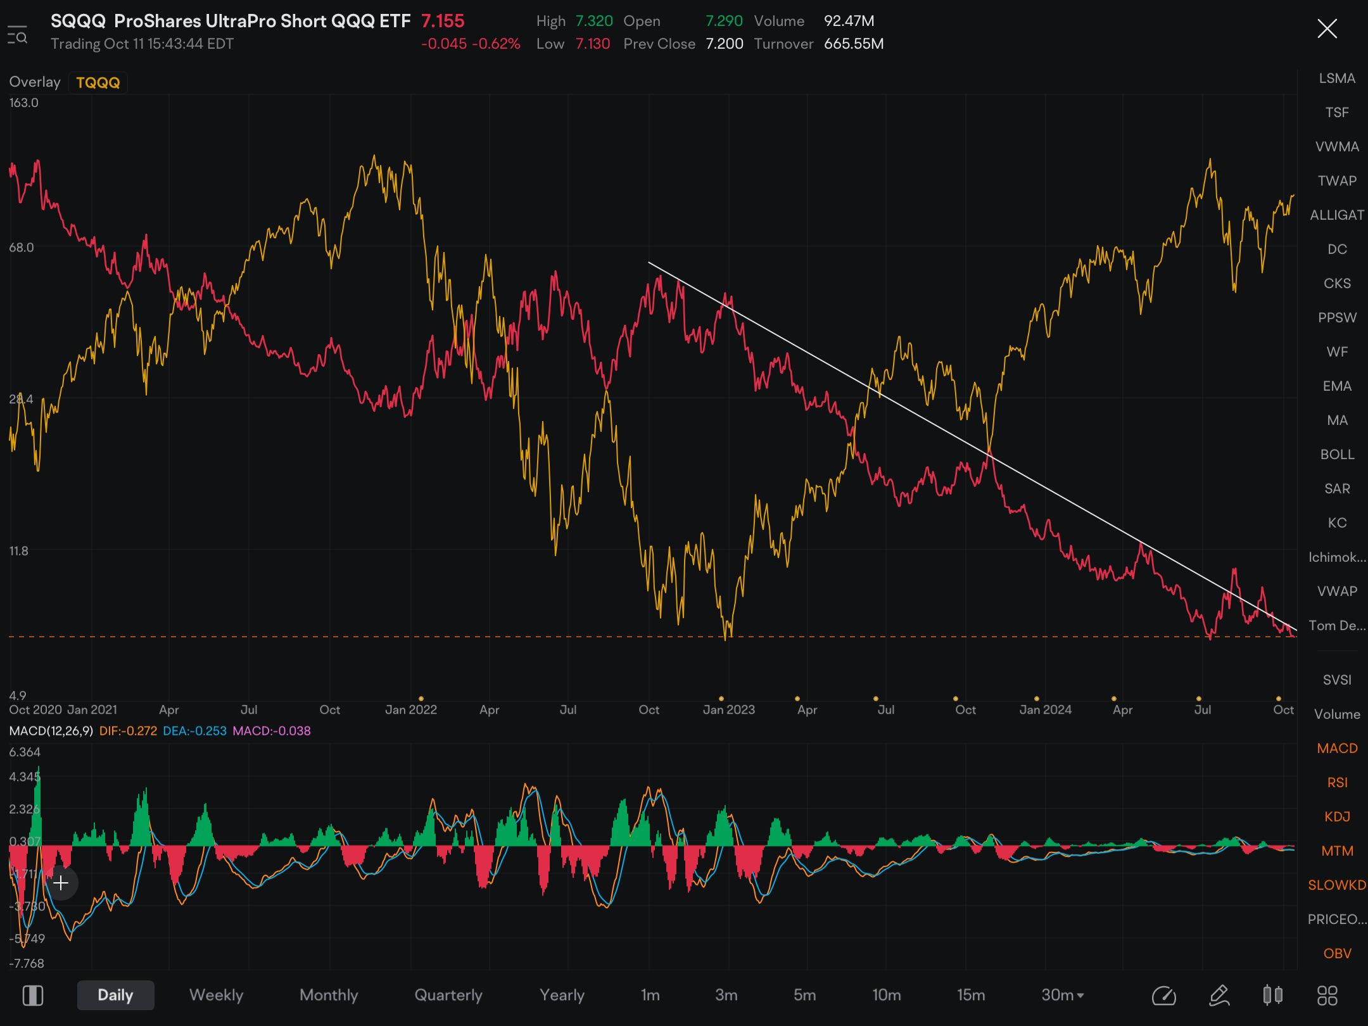Enable the SAR indicator
This screenshot has height=1026, width=1368.
[1337, 489]
